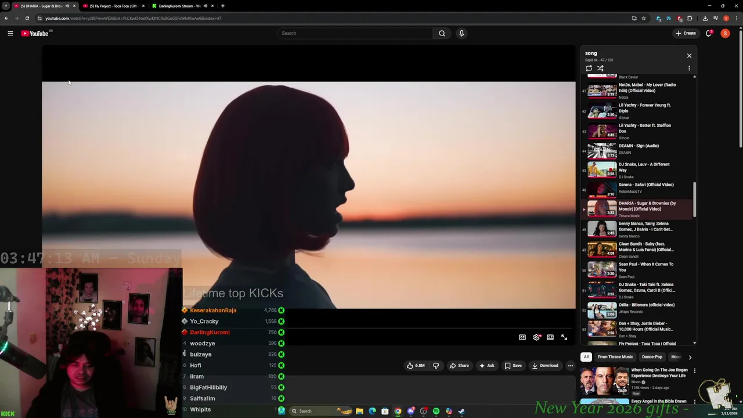
Task: Open Joe Rogan Experience recommended video
Action: tap(634, 381)
